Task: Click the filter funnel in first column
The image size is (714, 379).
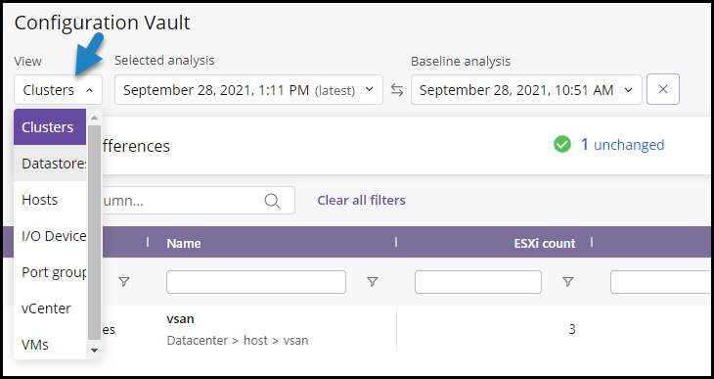Action: tap(124, 282)
